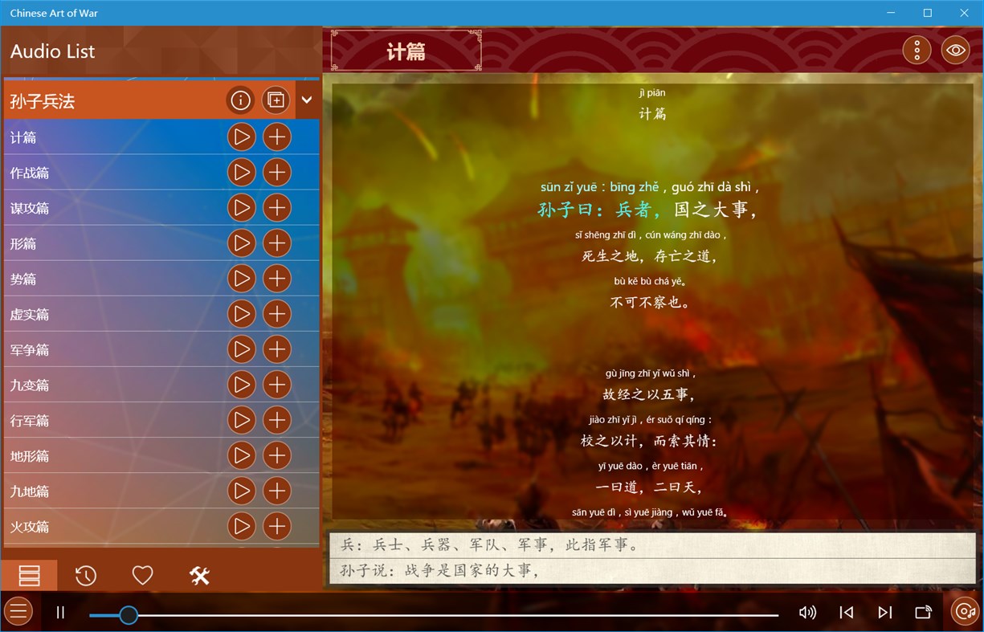Open the favorites heart panel

click(x=142, y=575)
